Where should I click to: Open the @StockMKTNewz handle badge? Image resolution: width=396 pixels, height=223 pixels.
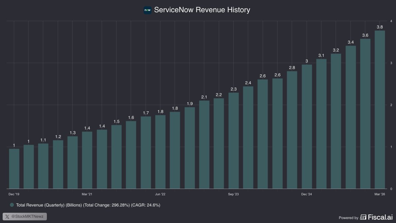pyautogui.click(x=25, y=217)
